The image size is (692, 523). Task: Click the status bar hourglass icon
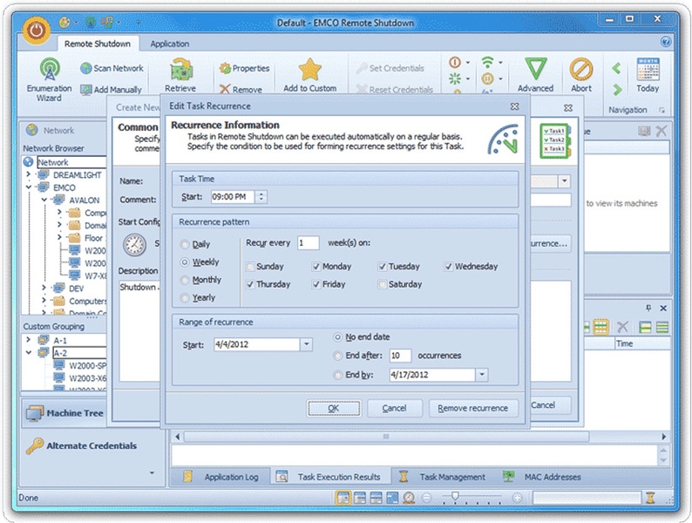650,498
